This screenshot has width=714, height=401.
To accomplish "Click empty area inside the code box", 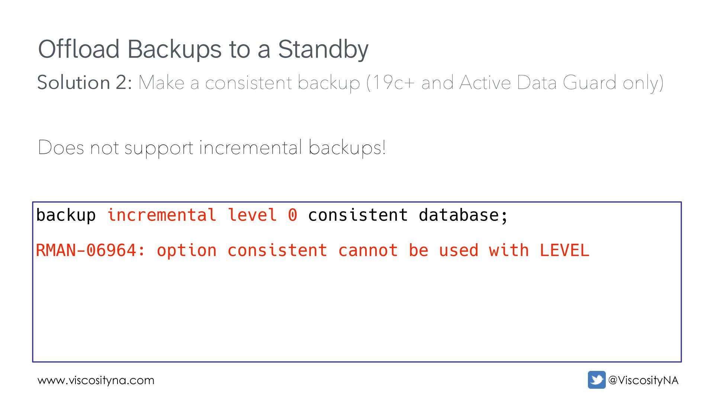I will click(357, 312).
